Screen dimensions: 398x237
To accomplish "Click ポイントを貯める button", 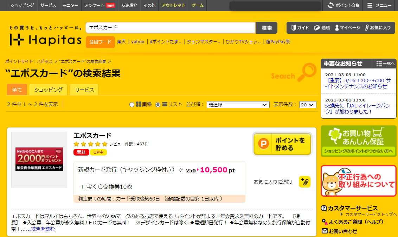I will click(282, 144).
